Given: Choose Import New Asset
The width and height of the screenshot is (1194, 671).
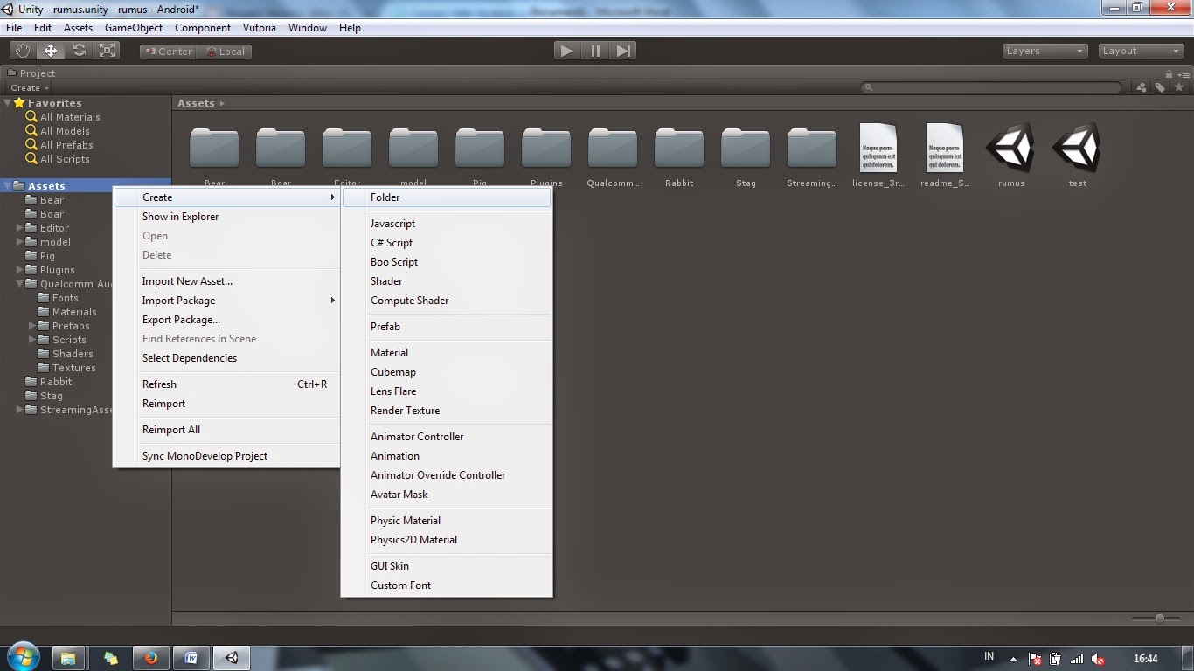Looking at the screenshot, I should 226,281.
